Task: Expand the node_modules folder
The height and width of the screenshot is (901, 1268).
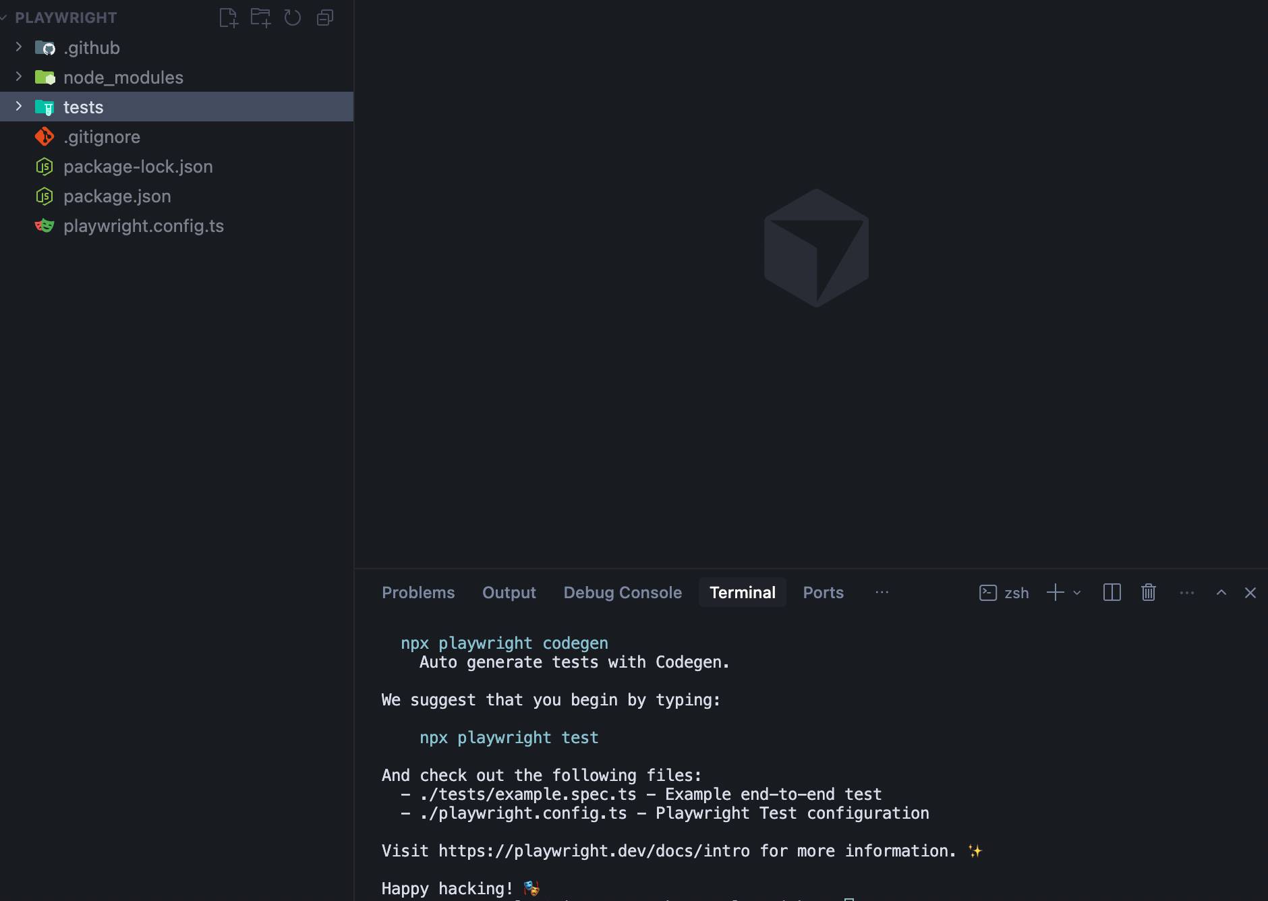Action: tap(19, 77)
